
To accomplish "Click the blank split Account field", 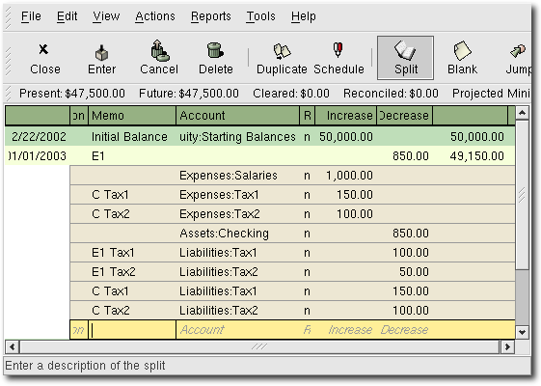I will [238, 330].
